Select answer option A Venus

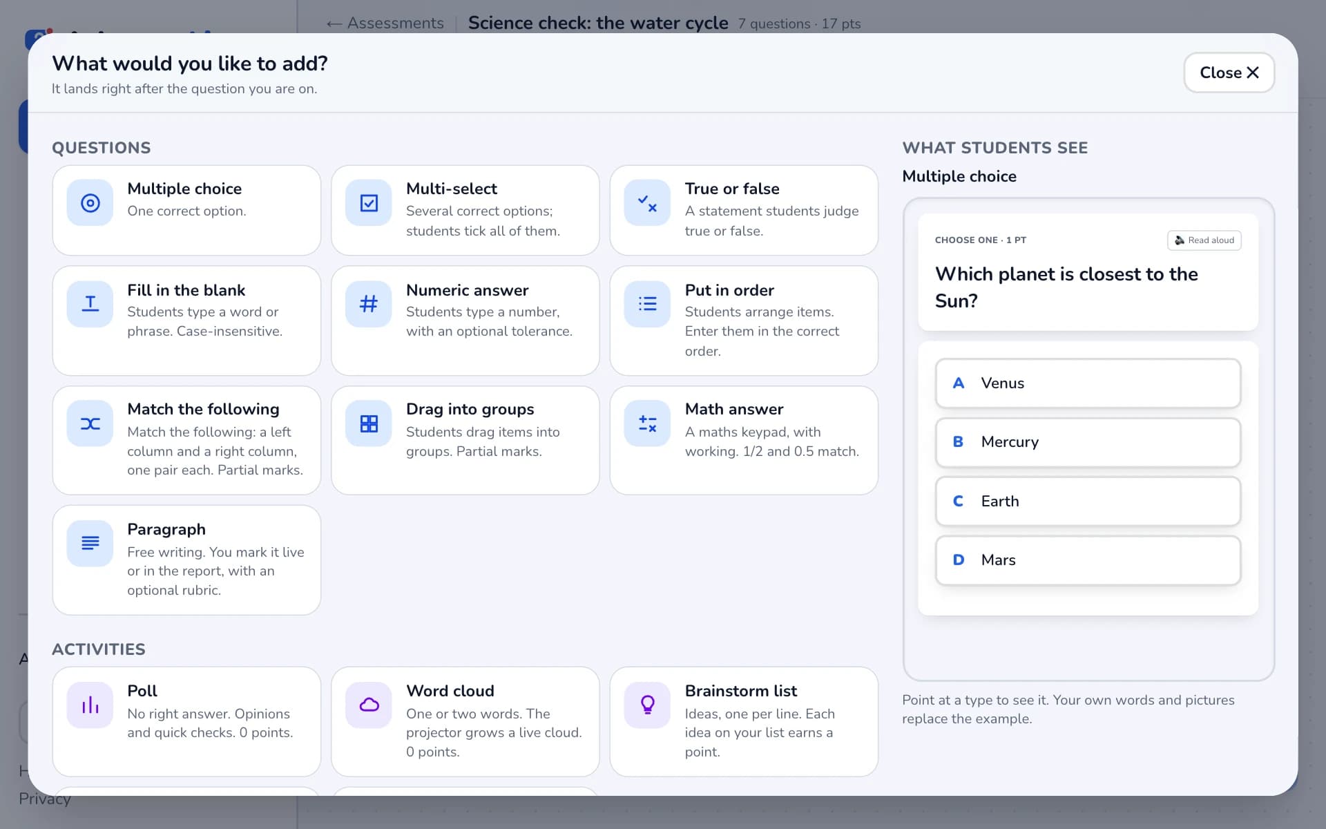[x=1088, y=383]
